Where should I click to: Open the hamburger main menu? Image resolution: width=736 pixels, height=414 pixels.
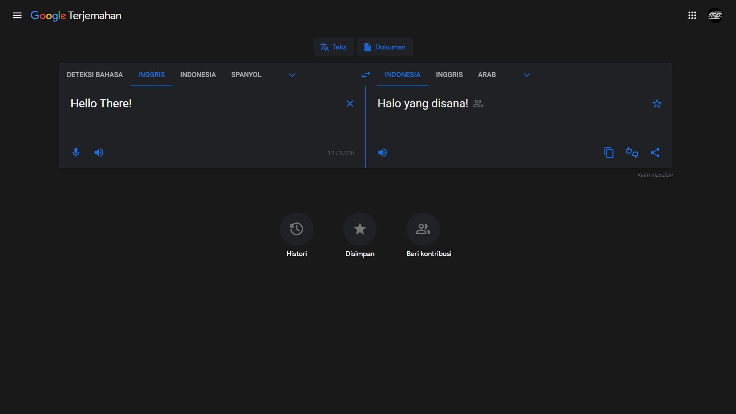click(17, 15)
